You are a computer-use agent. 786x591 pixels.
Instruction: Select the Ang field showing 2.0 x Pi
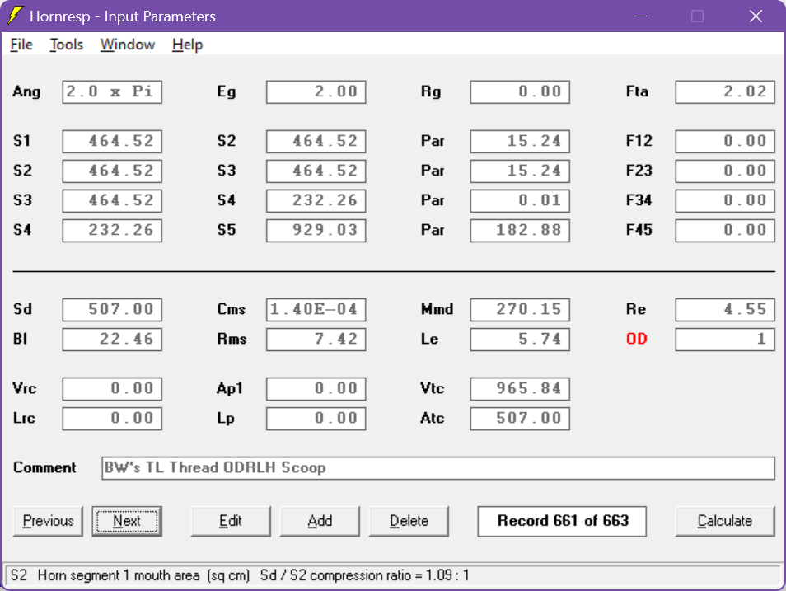pos(112,92)
